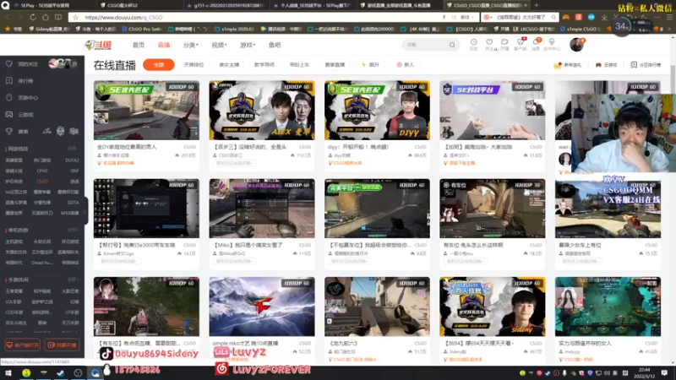Open 我的关注 heart icon in sidebar
The height and width of the screenshot is (380, 676).
coord(9,64)
